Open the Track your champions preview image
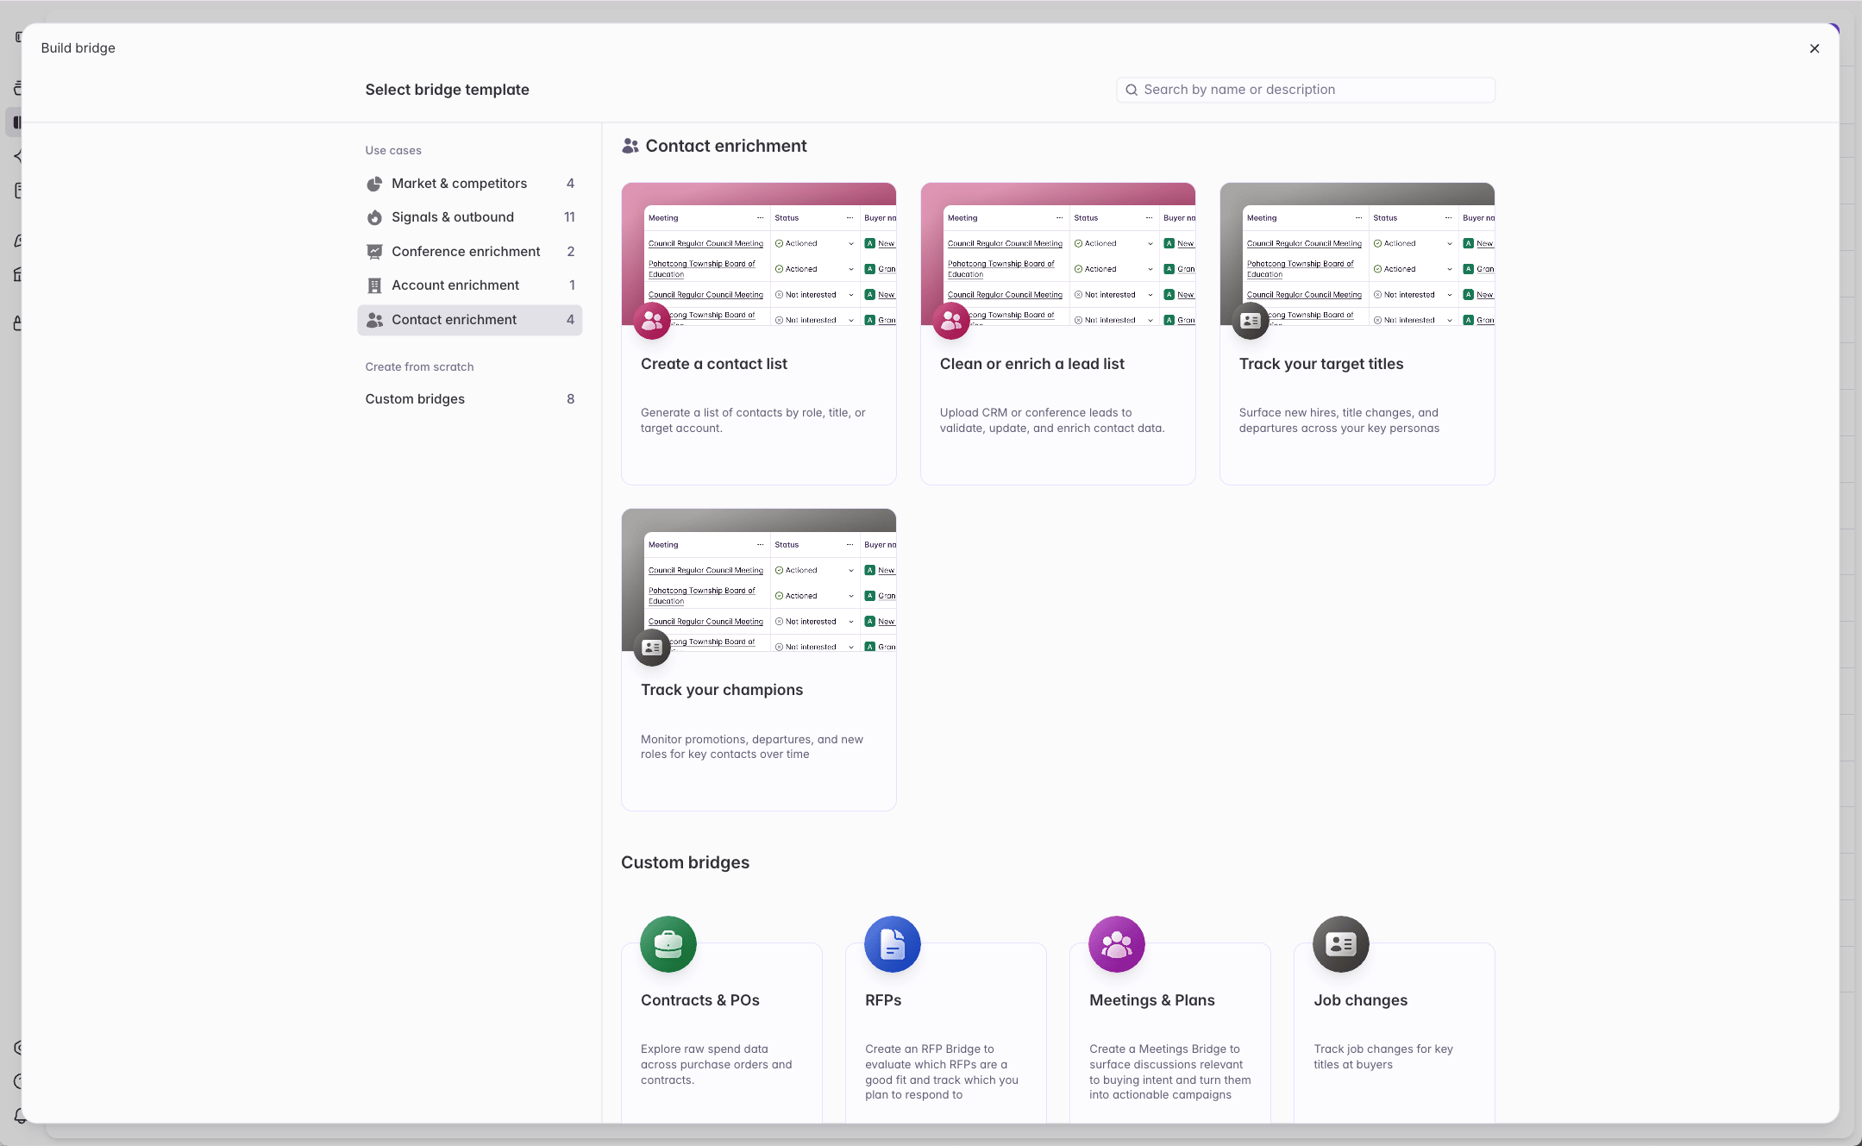The height and width of the screenshot is (1146, 1862). (759, 580)
